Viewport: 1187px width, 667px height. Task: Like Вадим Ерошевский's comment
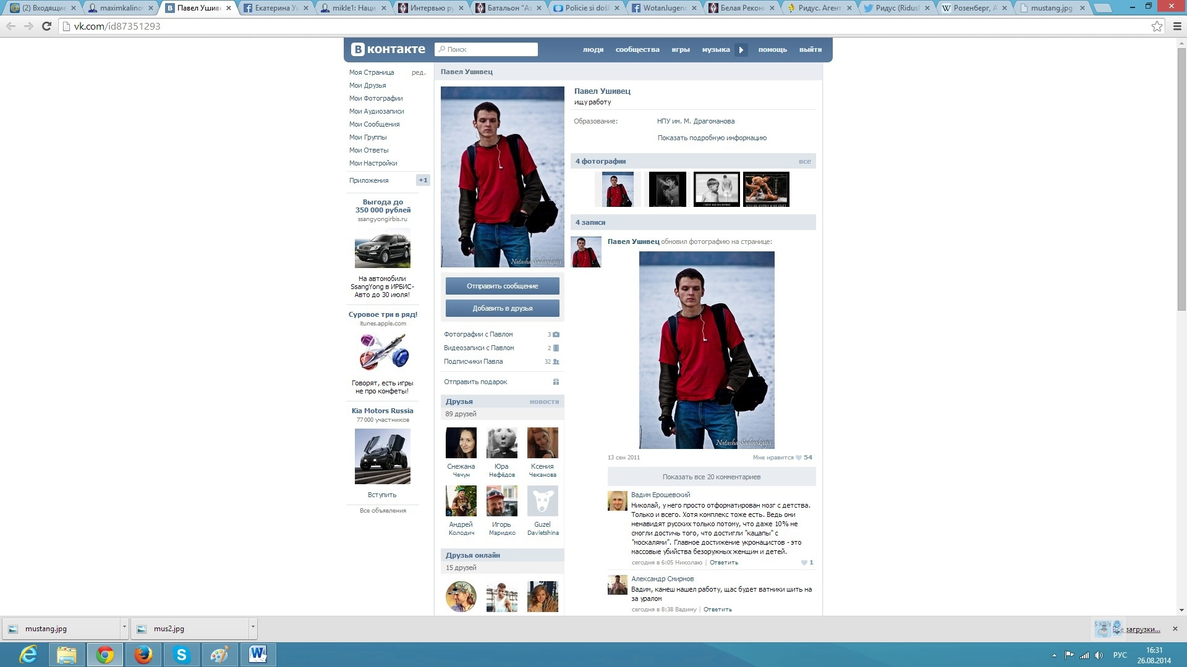pos(804,563)
